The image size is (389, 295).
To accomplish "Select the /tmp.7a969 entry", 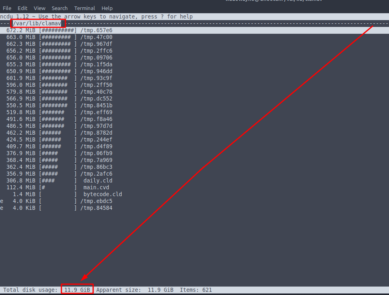I will pos(194,160).
